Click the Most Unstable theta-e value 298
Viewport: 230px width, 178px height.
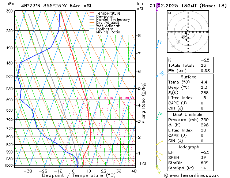point(205,125)
